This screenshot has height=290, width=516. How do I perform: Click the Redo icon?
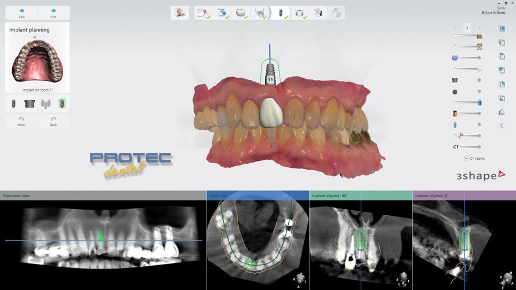tap(53, 121)
